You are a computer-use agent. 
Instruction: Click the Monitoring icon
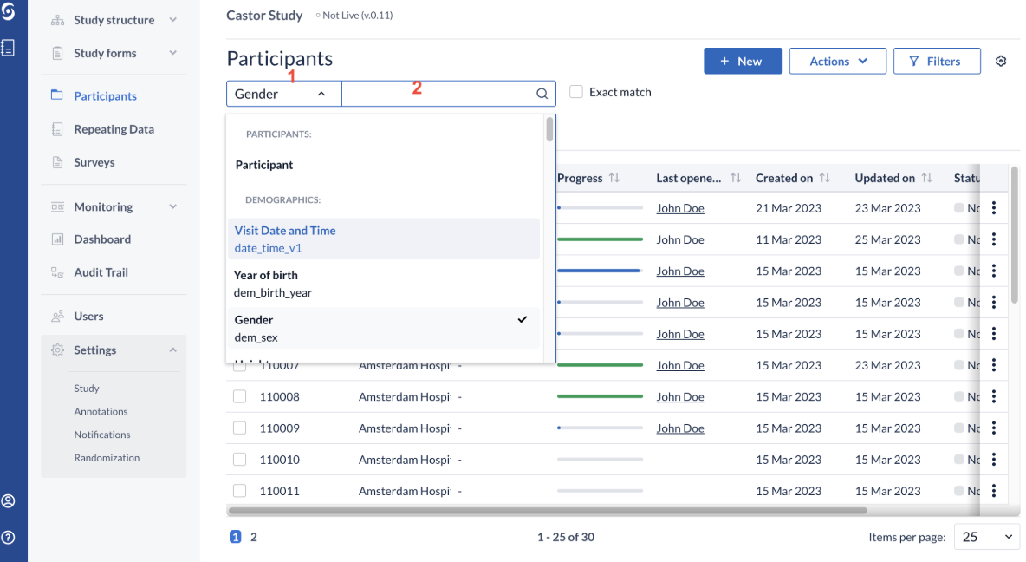click(57, 207)
